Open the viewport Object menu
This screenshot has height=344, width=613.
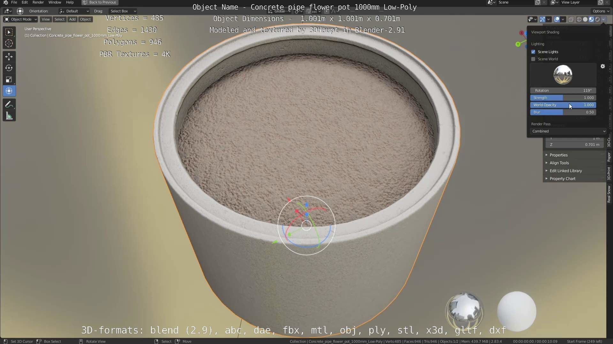85,19
